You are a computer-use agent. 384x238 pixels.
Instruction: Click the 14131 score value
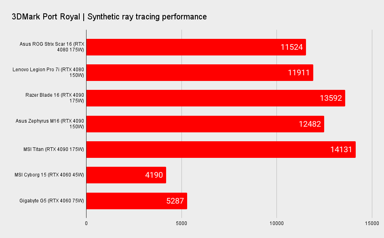point(341,149)
